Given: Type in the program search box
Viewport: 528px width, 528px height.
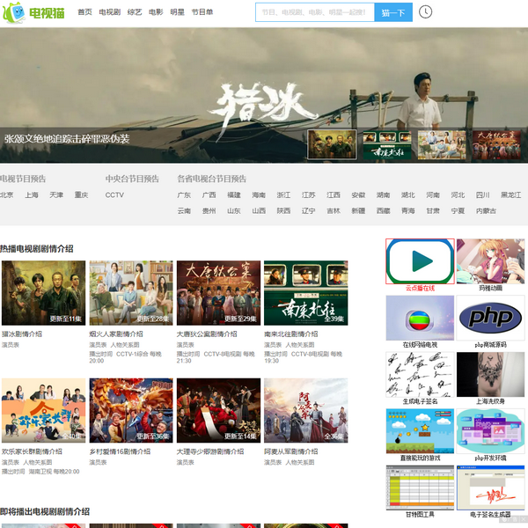Looking at the screenshot, I should pos(314,12).
